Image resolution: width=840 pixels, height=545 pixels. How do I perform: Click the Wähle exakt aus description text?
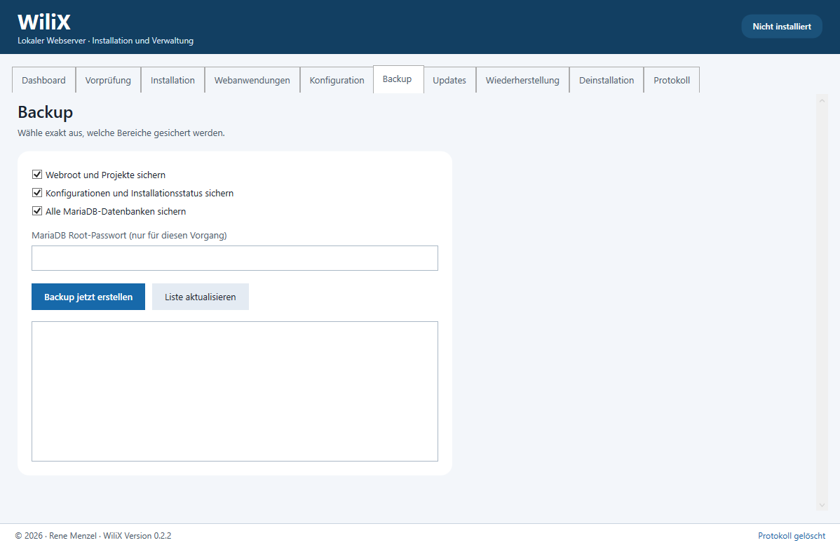121,133
